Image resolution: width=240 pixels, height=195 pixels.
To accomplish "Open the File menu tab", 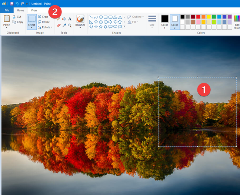I will (7, 10).
